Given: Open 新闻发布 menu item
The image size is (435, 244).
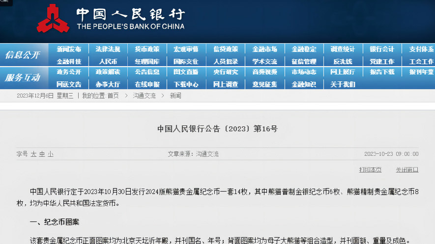Looking at the screenshot, I should (69, 49).
